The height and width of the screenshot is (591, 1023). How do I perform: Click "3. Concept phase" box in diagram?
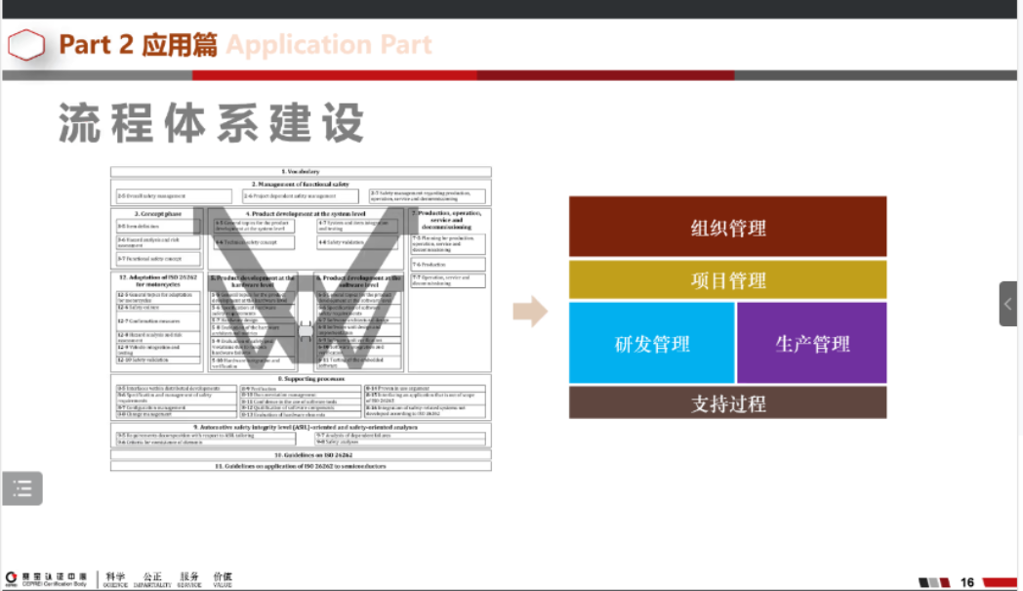[x=160, y=213]
